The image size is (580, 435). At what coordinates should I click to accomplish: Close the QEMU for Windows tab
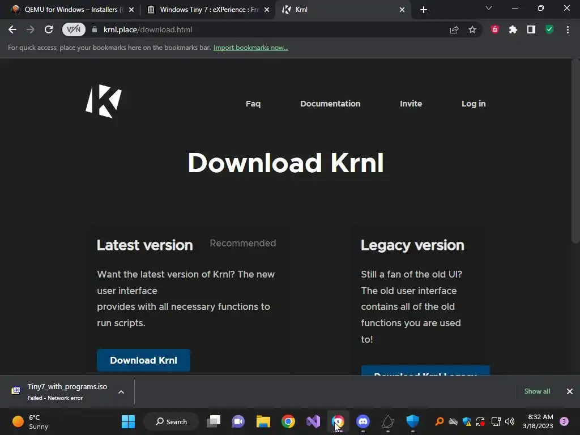pyautogui.click(x=131, y=10)
